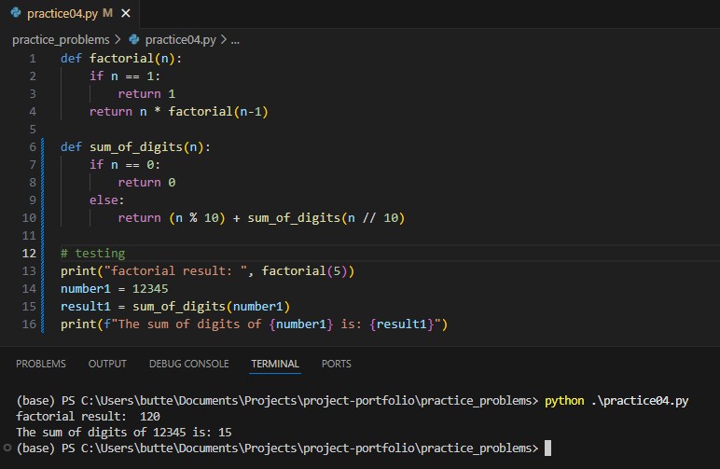This screenshot has height=469, width=720.
Task: Click line number 16 in the gutter
Action: point(29,324)
